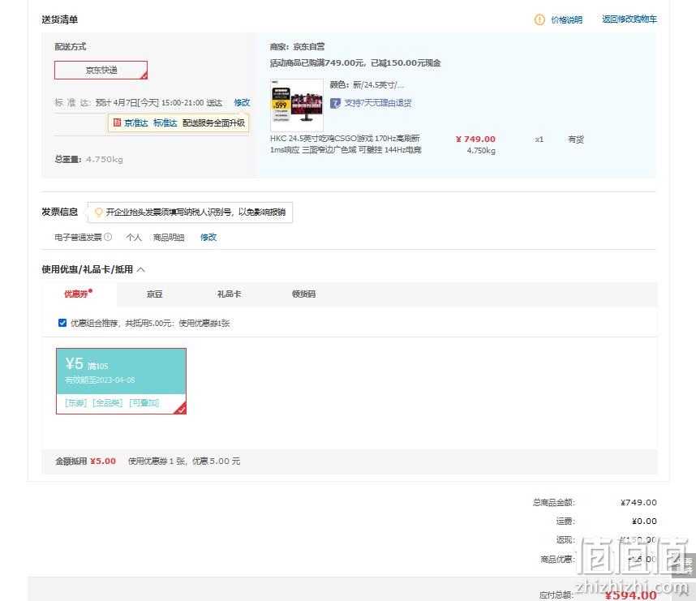Click 总重量 4.750kg text
Viewport: 696px width, 601px height.
[88, 159]
